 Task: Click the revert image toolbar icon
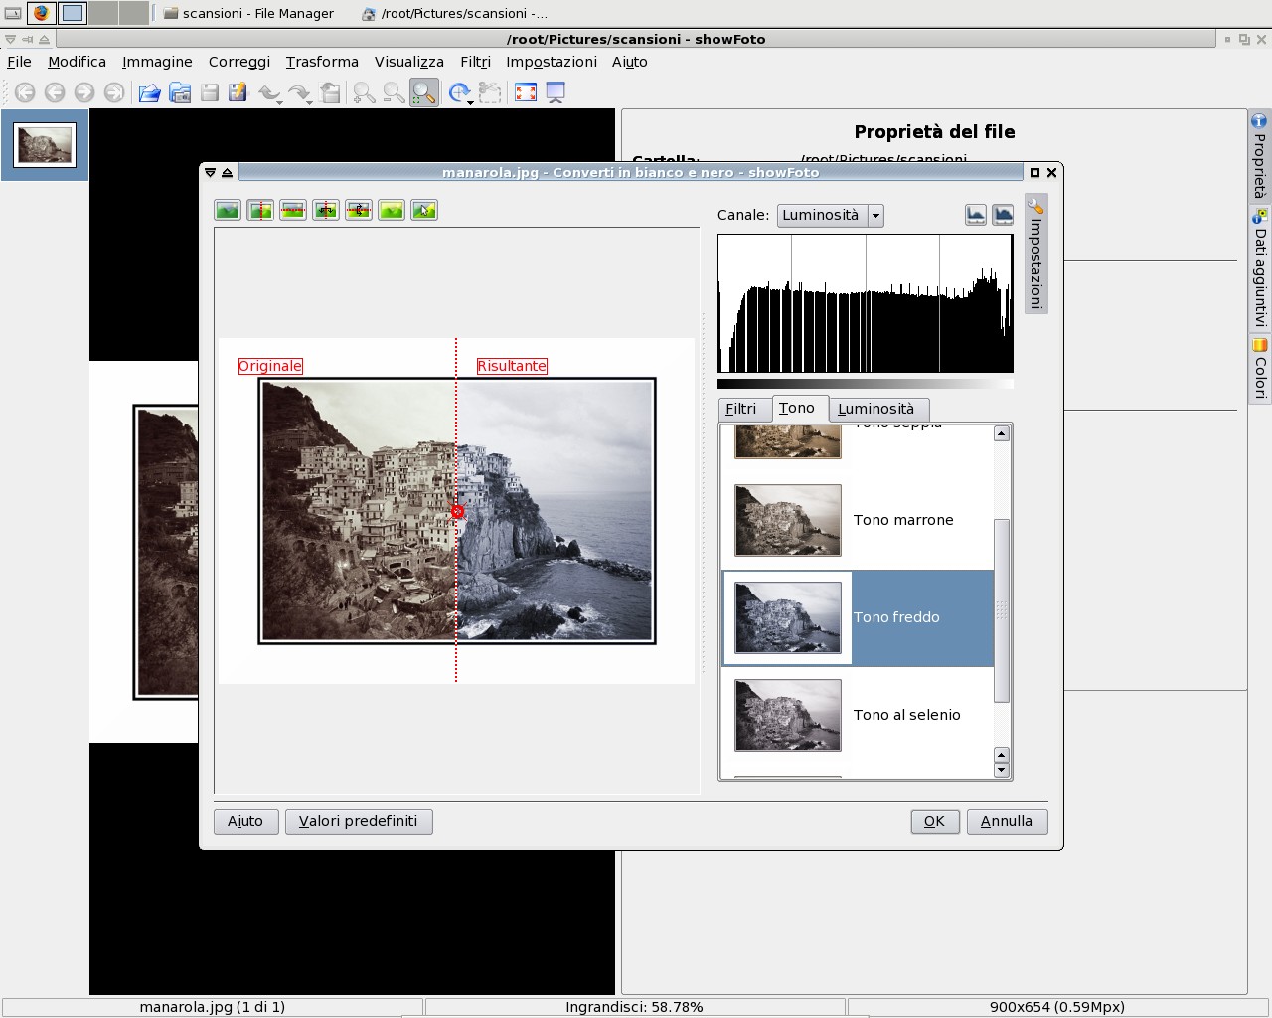pyautogui.click(x=331, y=92)
